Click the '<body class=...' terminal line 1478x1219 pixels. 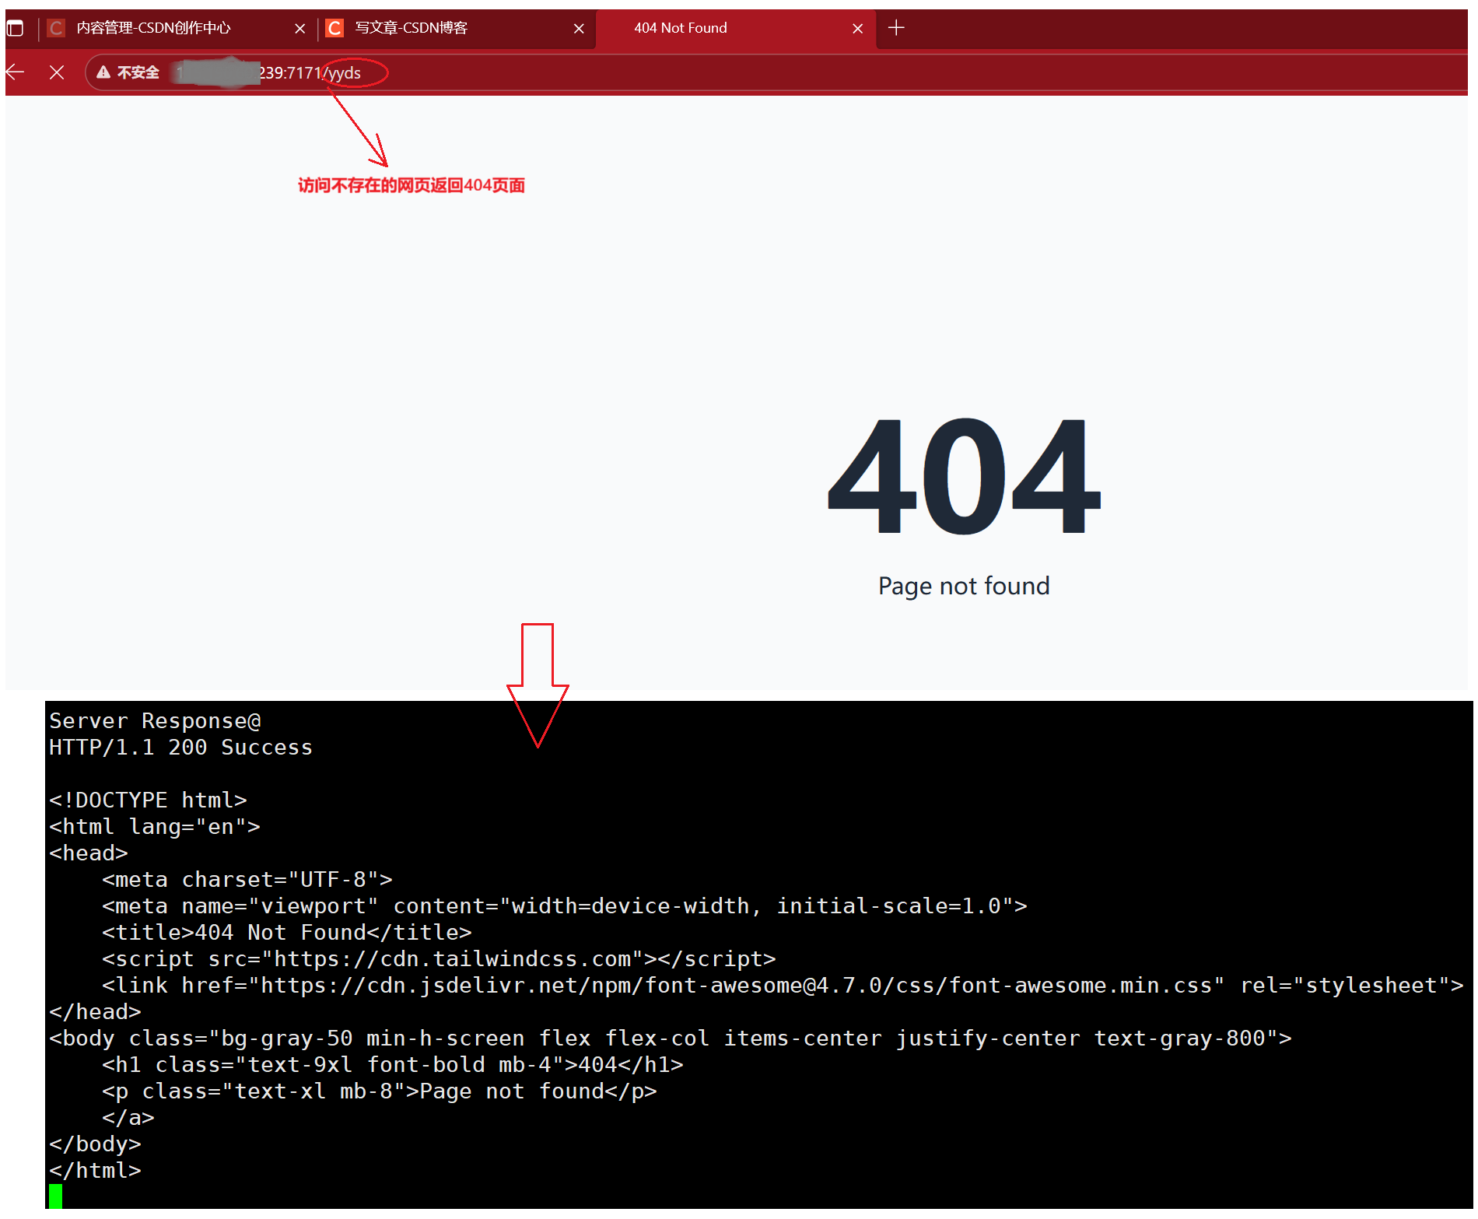(x=671, y=1039)
